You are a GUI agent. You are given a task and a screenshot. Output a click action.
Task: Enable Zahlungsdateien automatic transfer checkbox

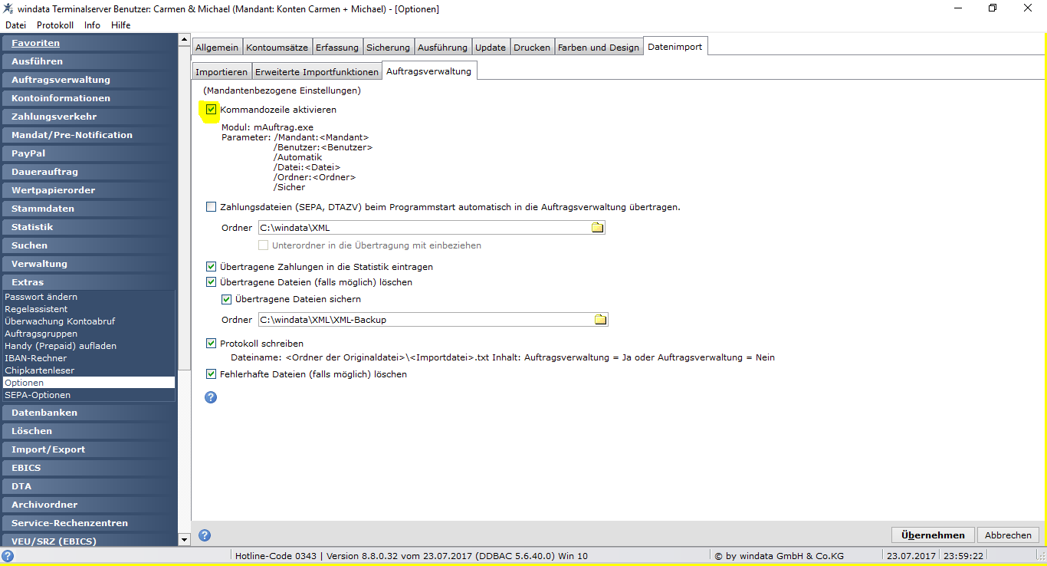click(x=211, y=207)
